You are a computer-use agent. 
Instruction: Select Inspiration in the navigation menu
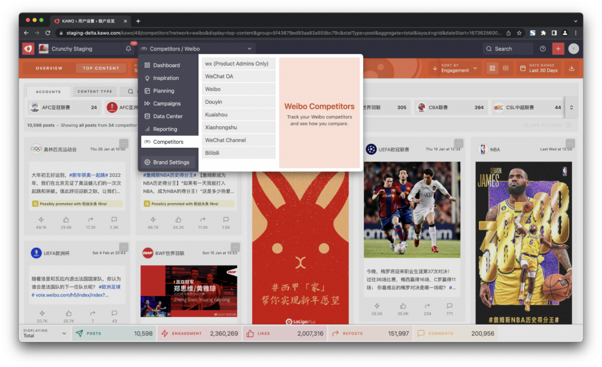point(169,78)
